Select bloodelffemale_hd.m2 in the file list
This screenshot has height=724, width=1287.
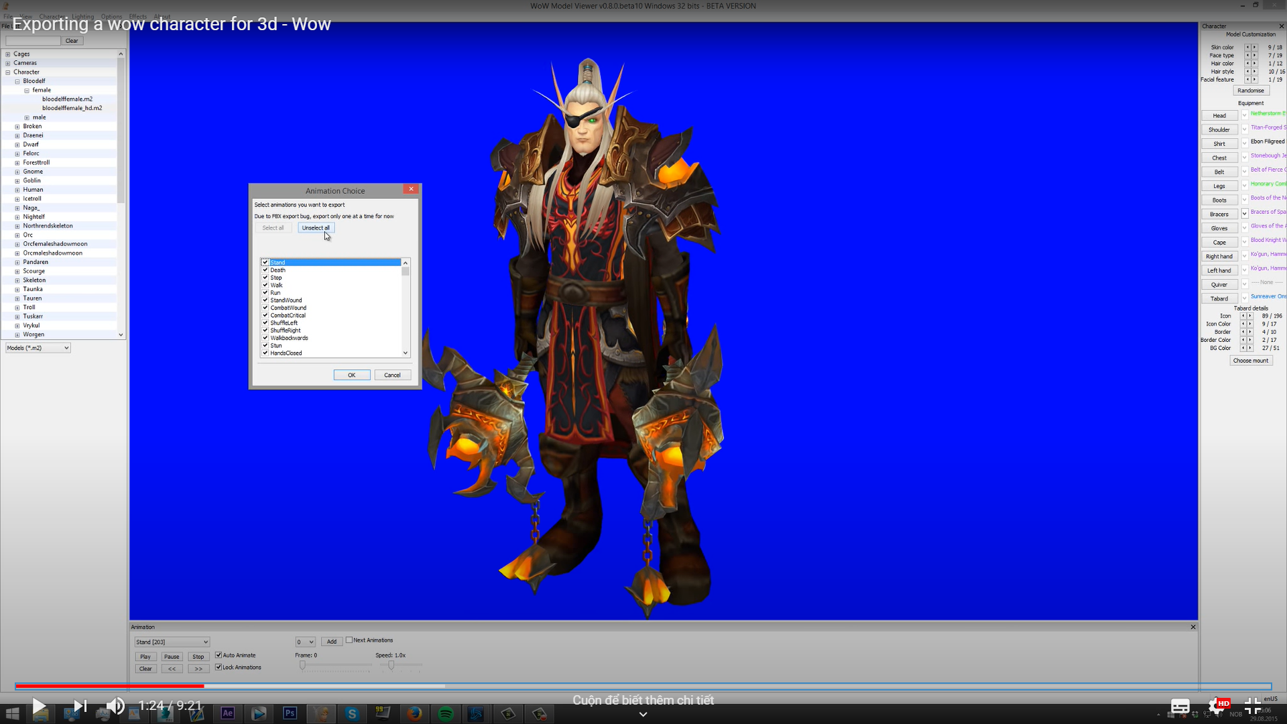click(x=72, y=107)
